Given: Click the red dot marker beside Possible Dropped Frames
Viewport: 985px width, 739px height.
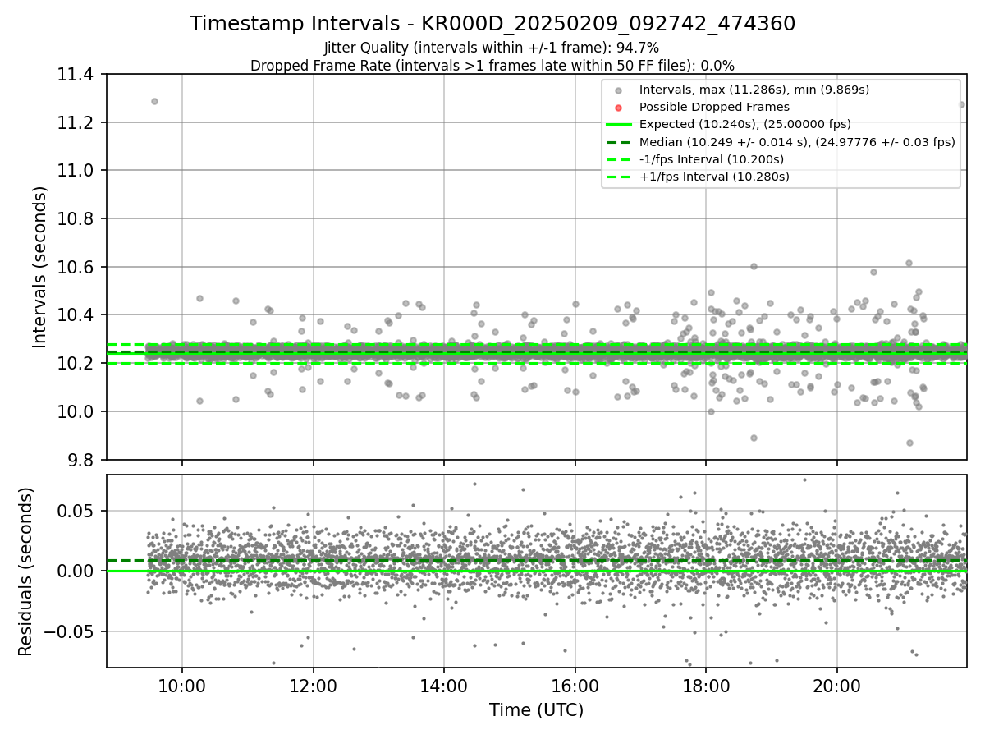Looking at the screenshot, I should pos(618,108).
